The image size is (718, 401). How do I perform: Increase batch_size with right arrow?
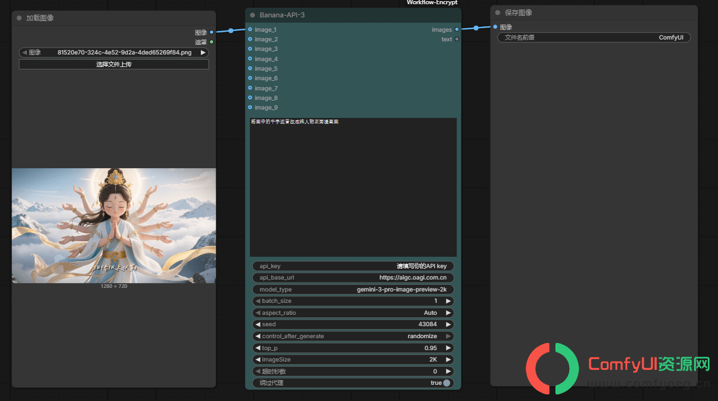click(448, 301)
